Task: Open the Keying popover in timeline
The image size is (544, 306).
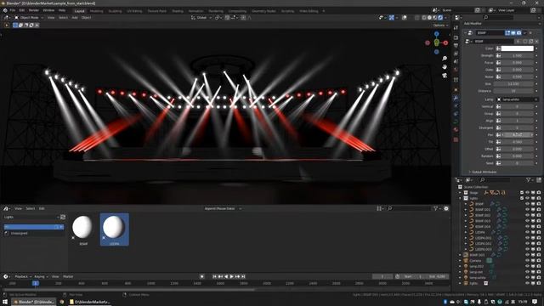Action: [41, 276]
